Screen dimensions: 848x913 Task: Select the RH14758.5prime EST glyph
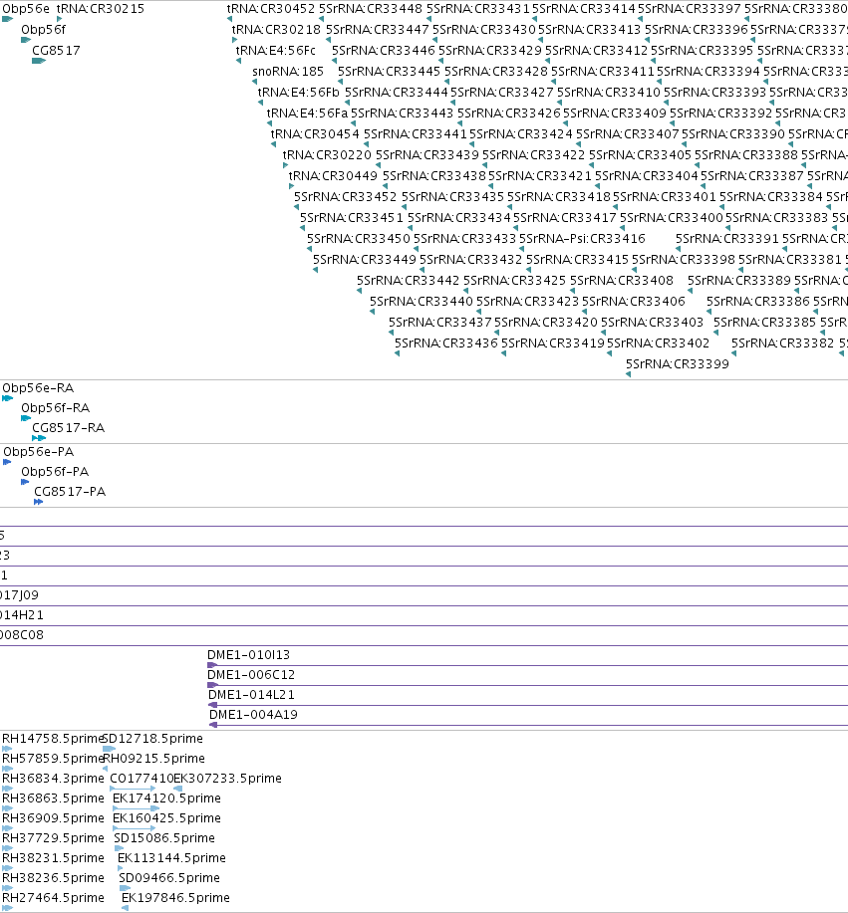coord(7,749)
